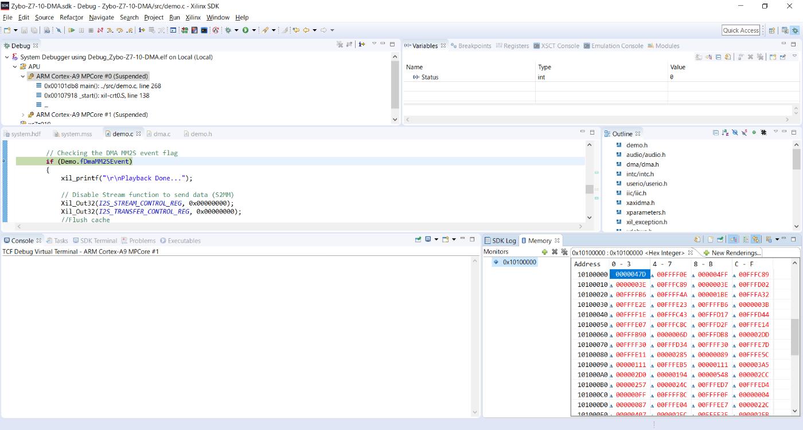Toggle Link Memory Rendering Panes icon
Image resolution: width=803 pixels, height=430 pixels.
click(x=755, y=239)
